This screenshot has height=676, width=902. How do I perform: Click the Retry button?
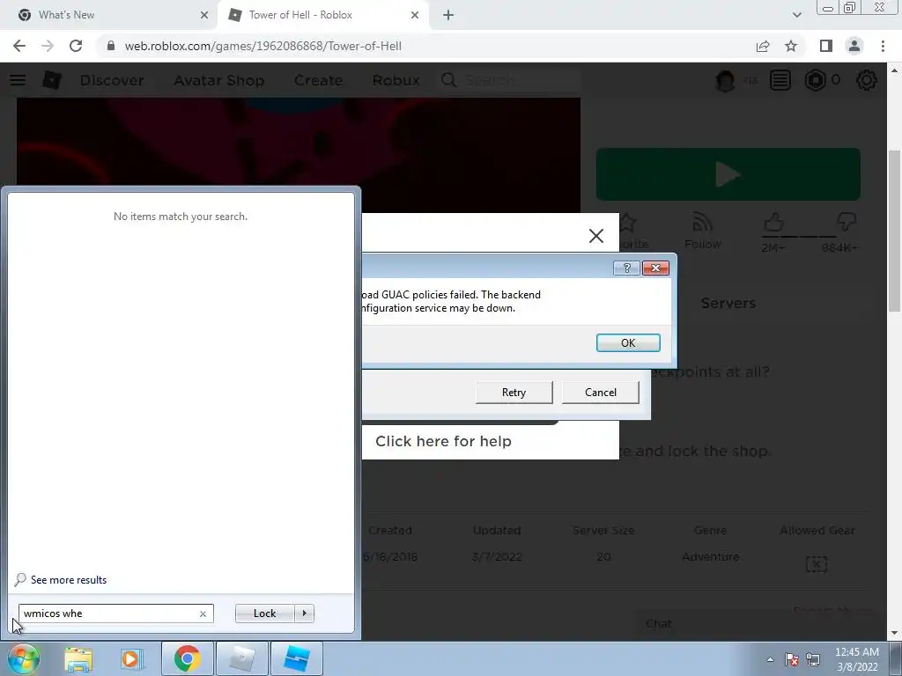(514, 392)
